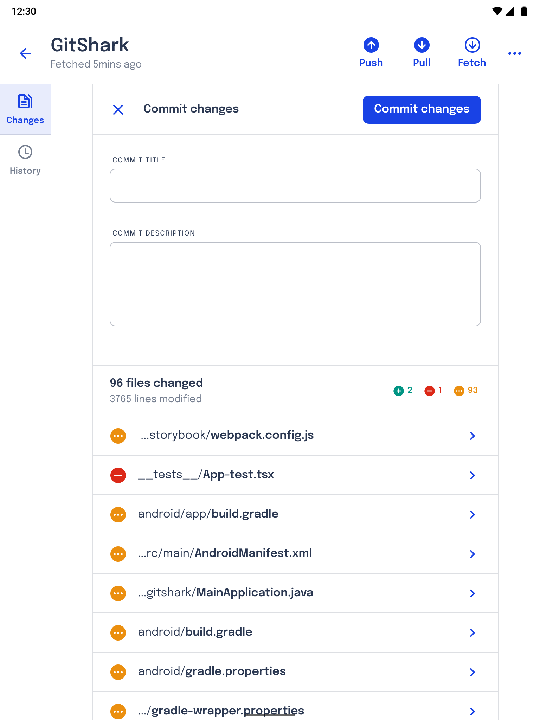Viewport: 540px width, 720px height.
Task: Click the green added files count icon
Action: pyautogui.click(x=398, y=391)
